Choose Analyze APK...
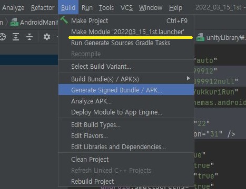 126,101
